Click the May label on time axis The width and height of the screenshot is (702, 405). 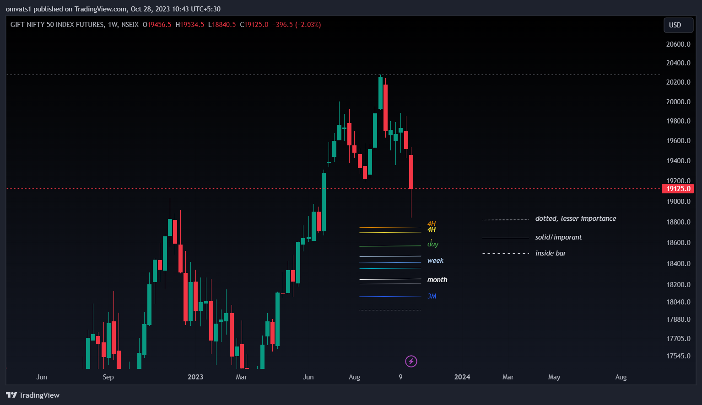tap(554, 377)
